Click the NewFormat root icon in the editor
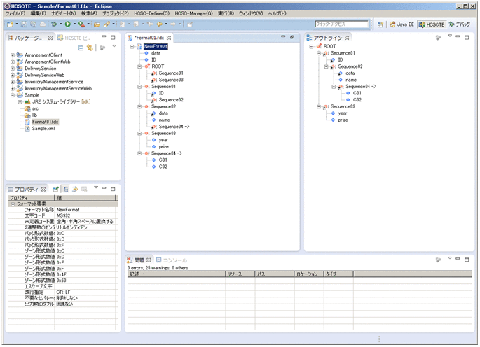The image size is (480, 347). (139, 46)
